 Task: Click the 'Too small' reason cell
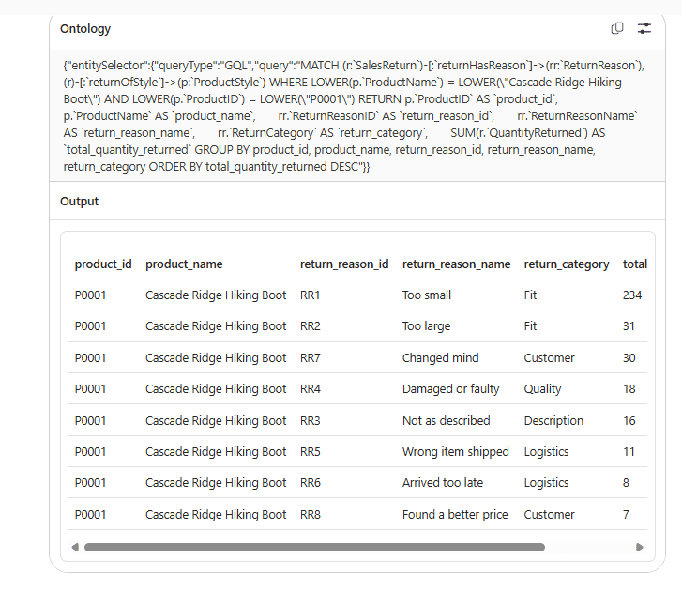coord(427,294)
